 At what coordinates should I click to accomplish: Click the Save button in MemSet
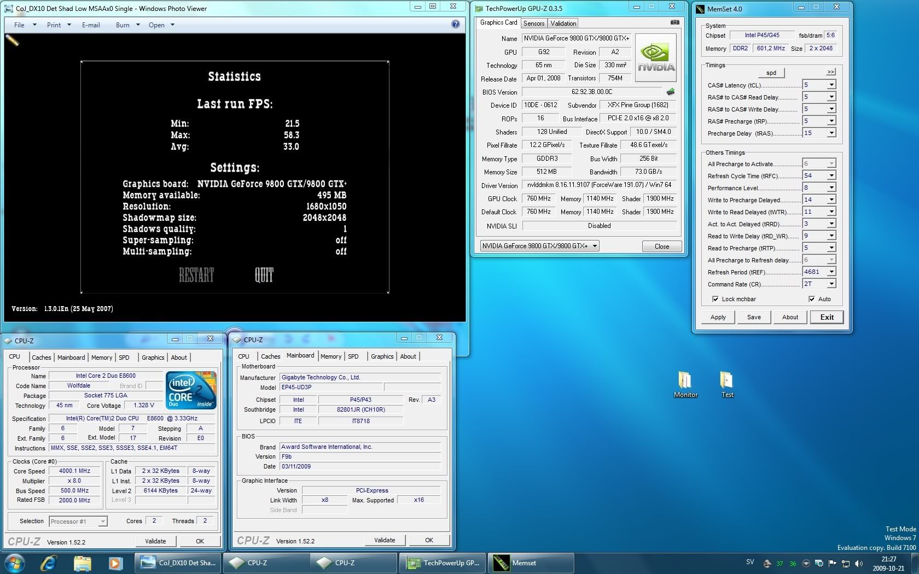point(754,317)
